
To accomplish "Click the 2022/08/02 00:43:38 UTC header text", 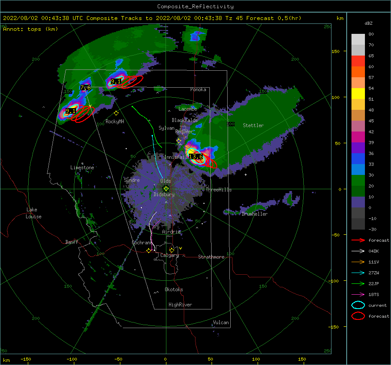I will [x=43, y=18].
